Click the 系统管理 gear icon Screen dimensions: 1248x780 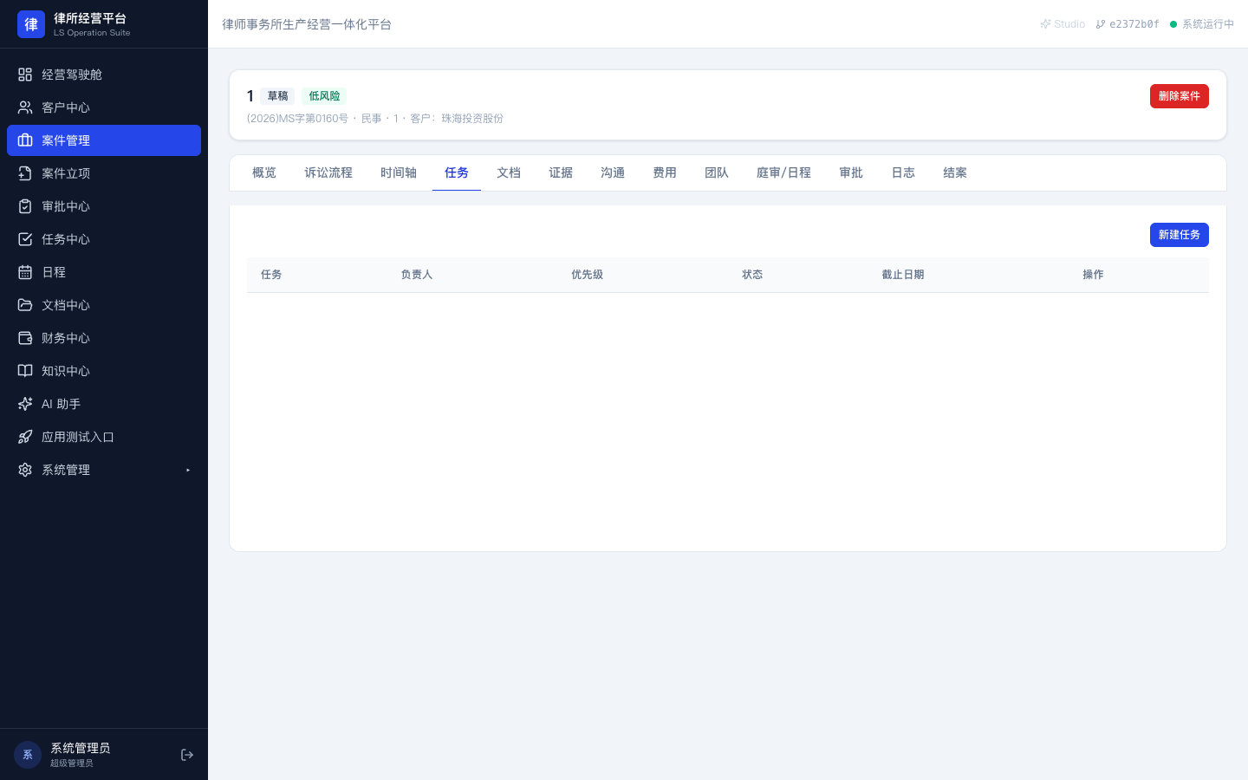pos(25,470)
